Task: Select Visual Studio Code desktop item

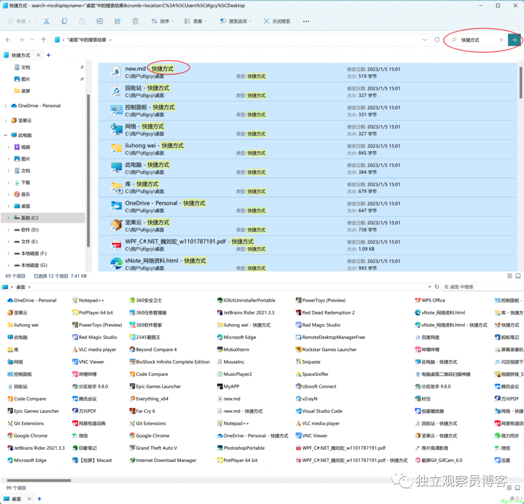Action: coord(319,411)
